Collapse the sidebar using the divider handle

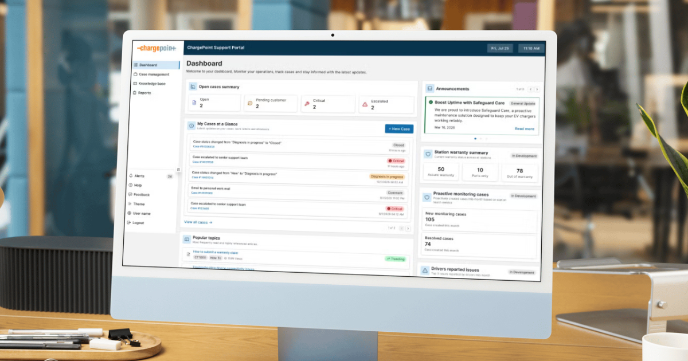point(178,170)
